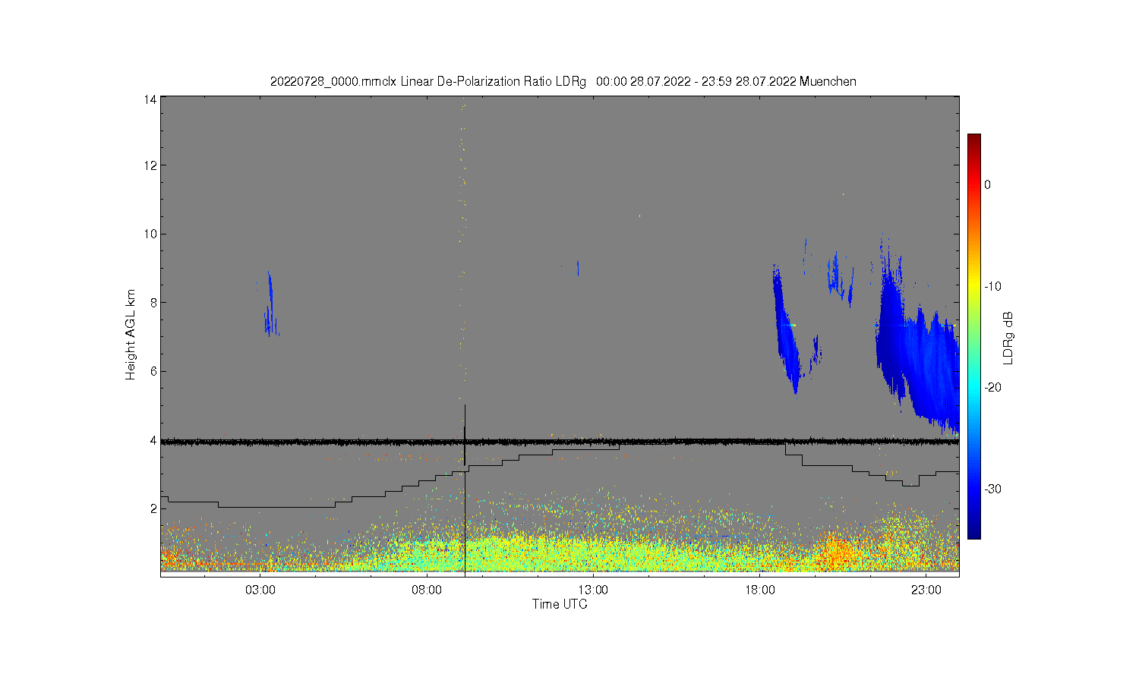Click the 13:00 time tick label
Viewport: 1139px width, 683px height.
593,590
